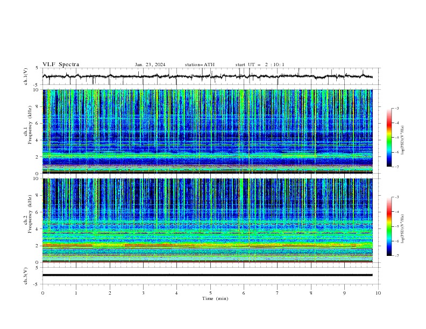Click the "ch.3(V)" axis label
426x329 pixels.
point(26,276)
